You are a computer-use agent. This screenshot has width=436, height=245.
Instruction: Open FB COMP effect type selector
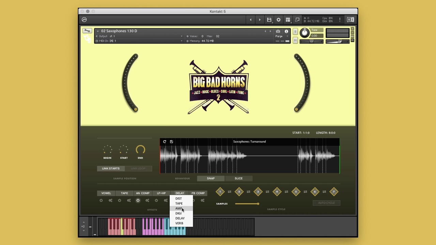pyautogui.click(x=198, y=193)
